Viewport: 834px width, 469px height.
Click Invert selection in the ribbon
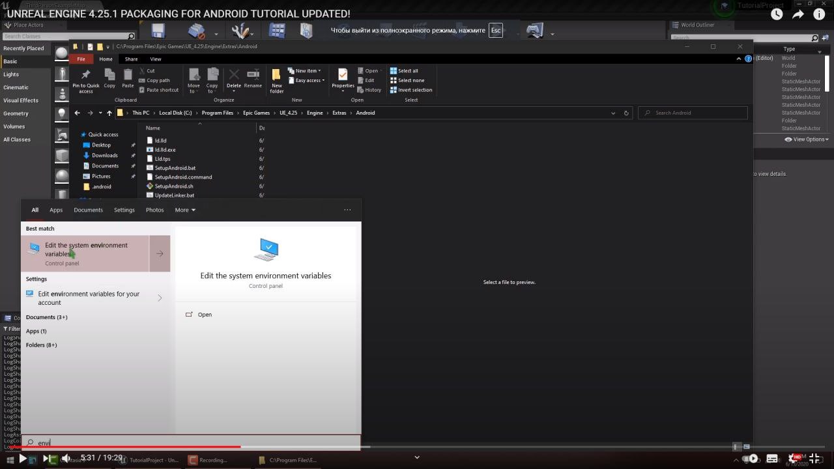coord(411,90)
